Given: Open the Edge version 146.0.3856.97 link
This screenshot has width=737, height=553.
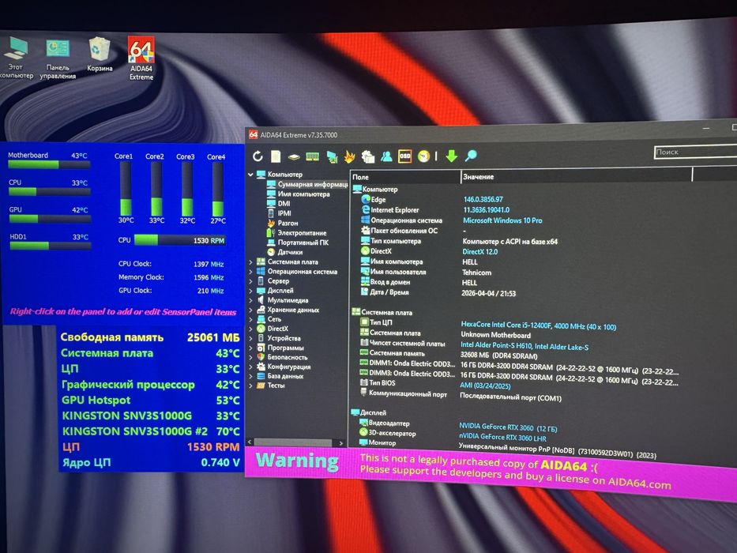Looking at the screenshot, I should point(483,199).
